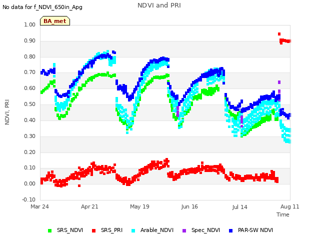This screenshot has height=240, width=320.
Task: Select the Arable_NDVI legend label
Action: click(x=157, y=230)
